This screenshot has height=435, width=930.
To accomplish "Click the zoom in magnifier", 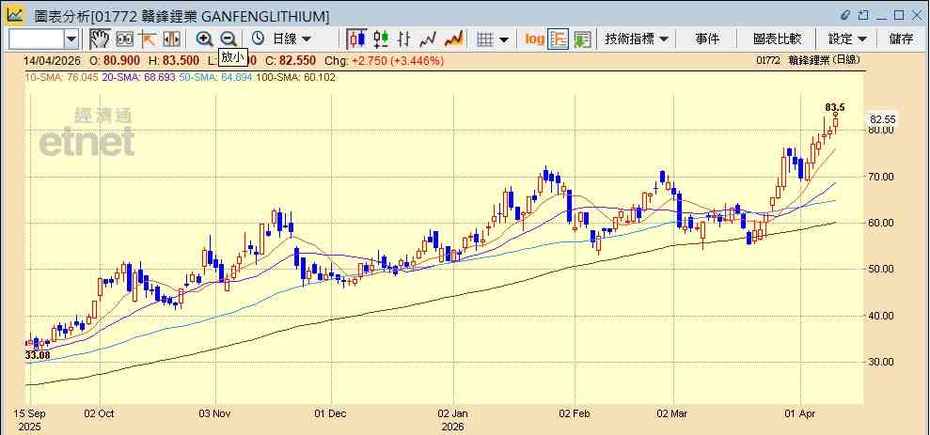I will coord(205,39).
